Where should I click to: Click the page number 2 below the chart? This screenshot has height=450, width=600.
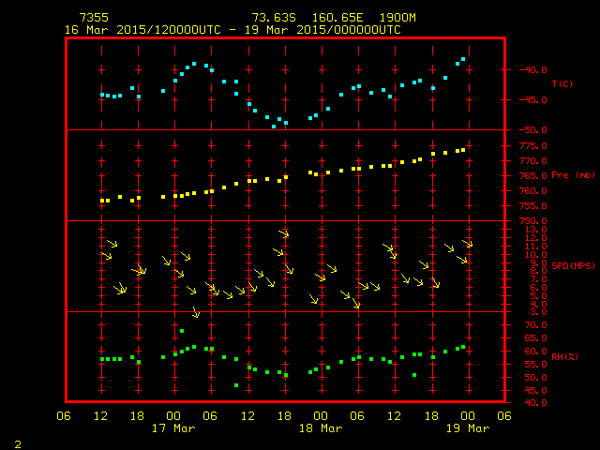tap(18, 444)
